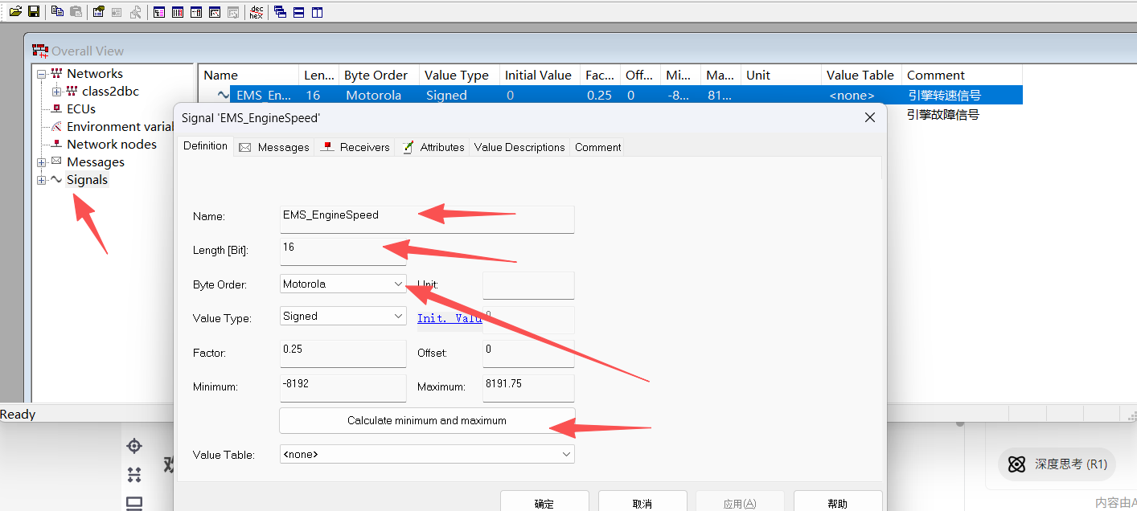
Task: Open the Byte Order dropdown
Action: 398,284
